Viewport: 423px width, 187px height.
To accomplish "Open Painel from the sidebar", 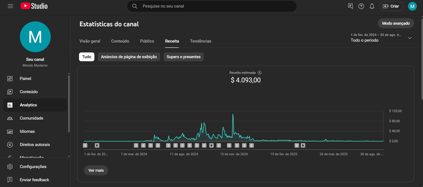I will (25, 79).
